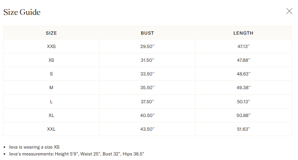Close the Size Guide dialog

[289, 11]
